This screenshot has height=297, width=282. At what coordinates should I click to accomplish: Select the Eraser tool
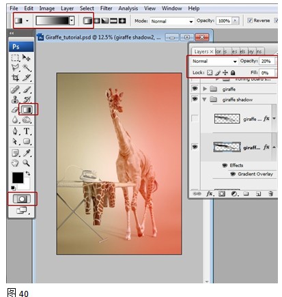pos(15,110)
